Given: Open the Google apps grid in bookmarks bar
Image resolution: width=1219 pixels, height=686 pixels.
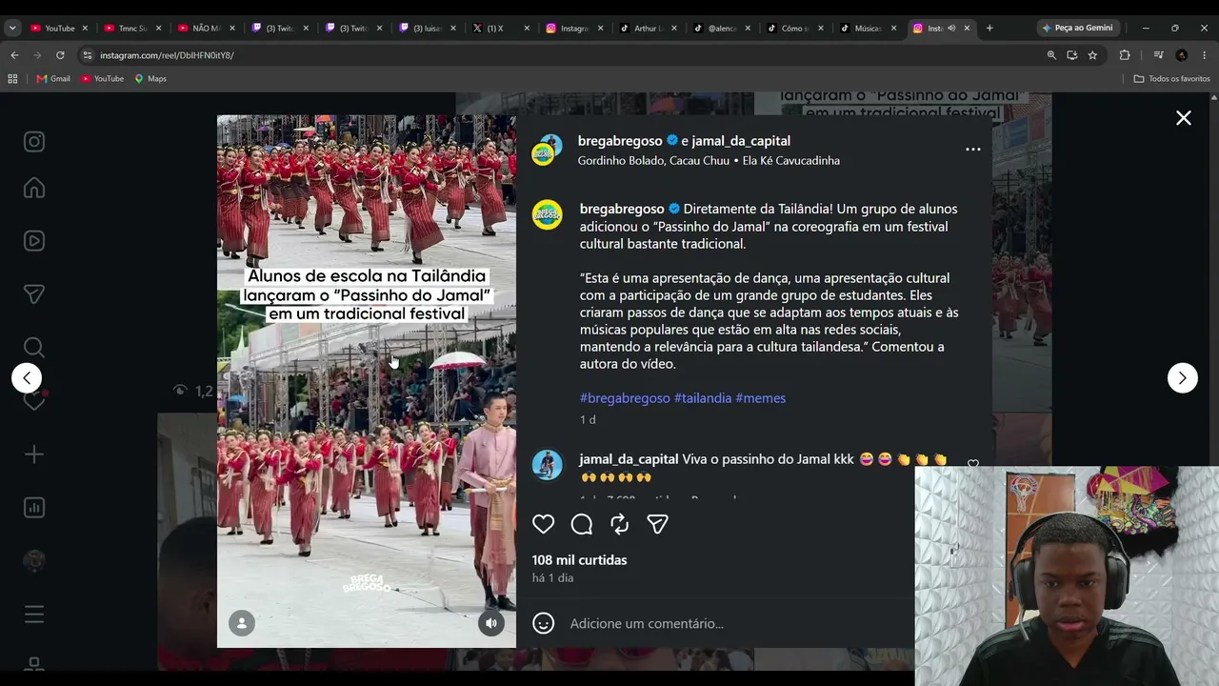Looking at the screenshot, I should pos(12,78).
